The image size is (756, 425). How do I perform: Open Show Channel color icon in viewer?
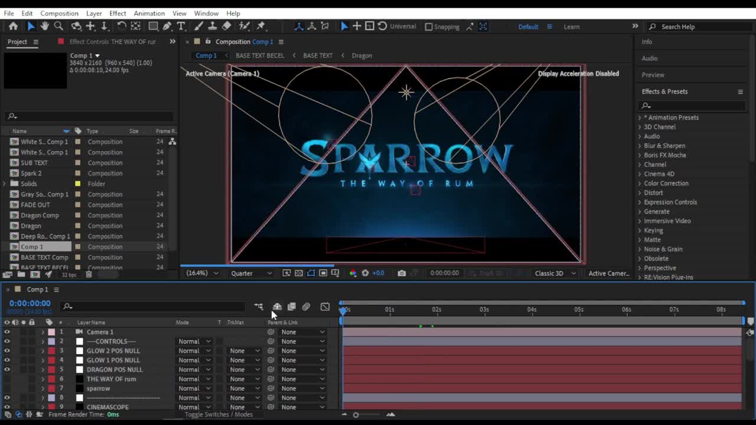point(353,273)
